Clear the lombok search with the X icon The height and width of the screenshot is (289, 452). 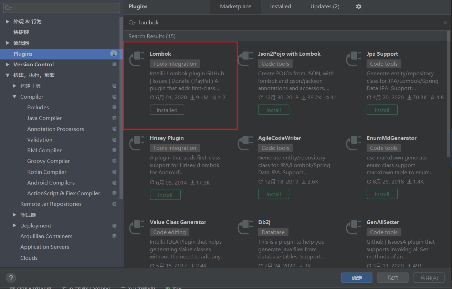coord(445,23)
